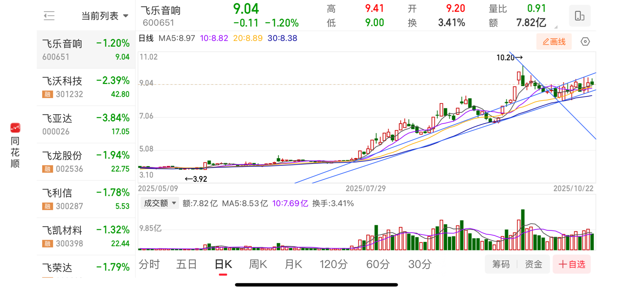Click the 9.85亿 volume axis label
Screen dimensions: 633x292
tap(151, 228)
